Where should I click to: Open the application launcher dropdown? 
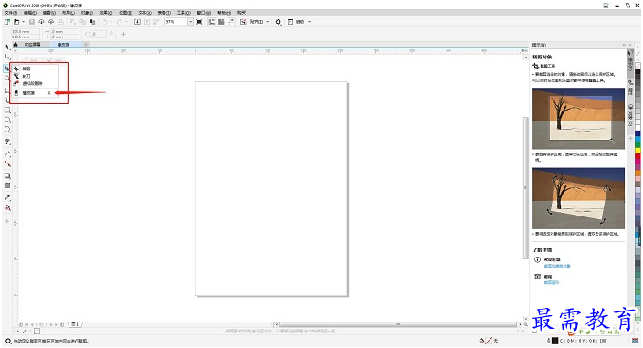299,22
